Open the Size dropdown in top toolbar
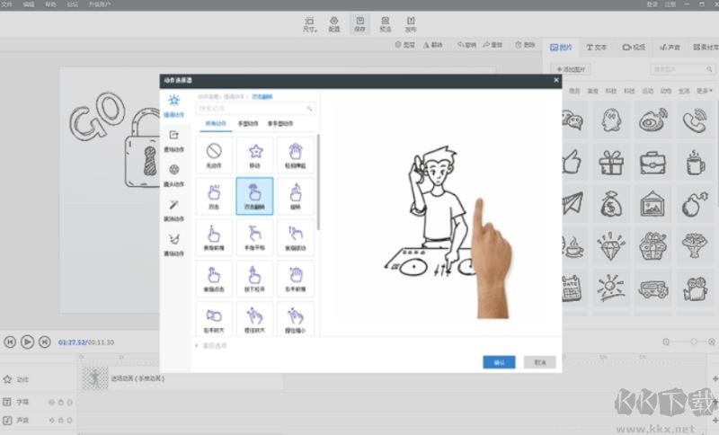Screen dimensions: 719x435 tap(309, 24)
